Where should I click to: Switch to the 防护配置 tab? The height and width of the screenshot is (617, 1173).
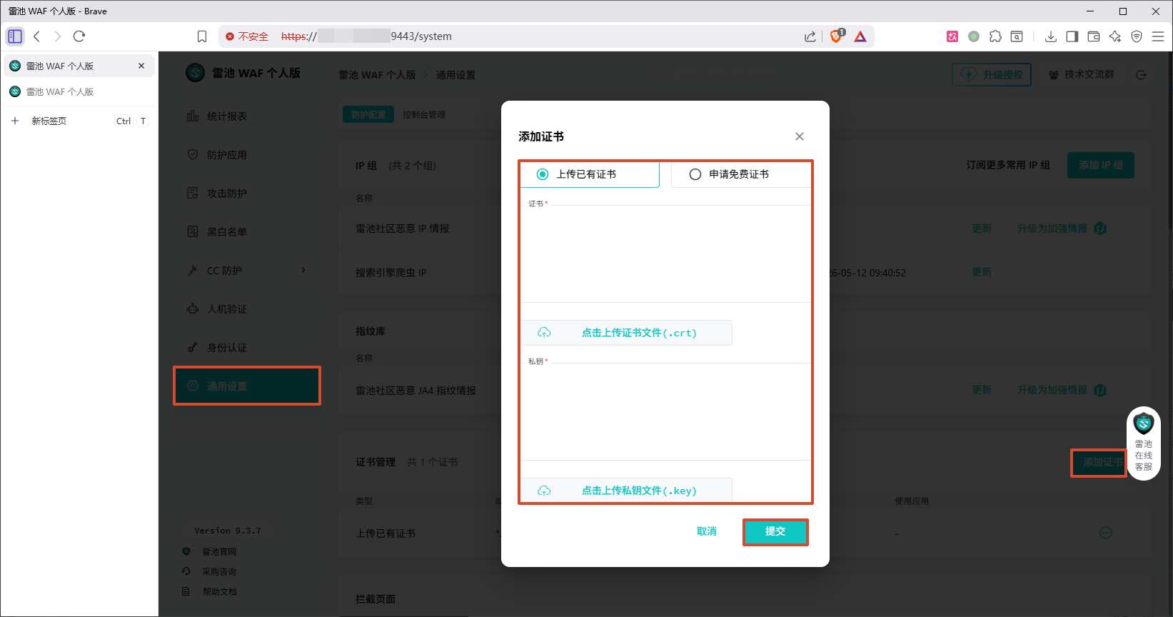point(368,114)
